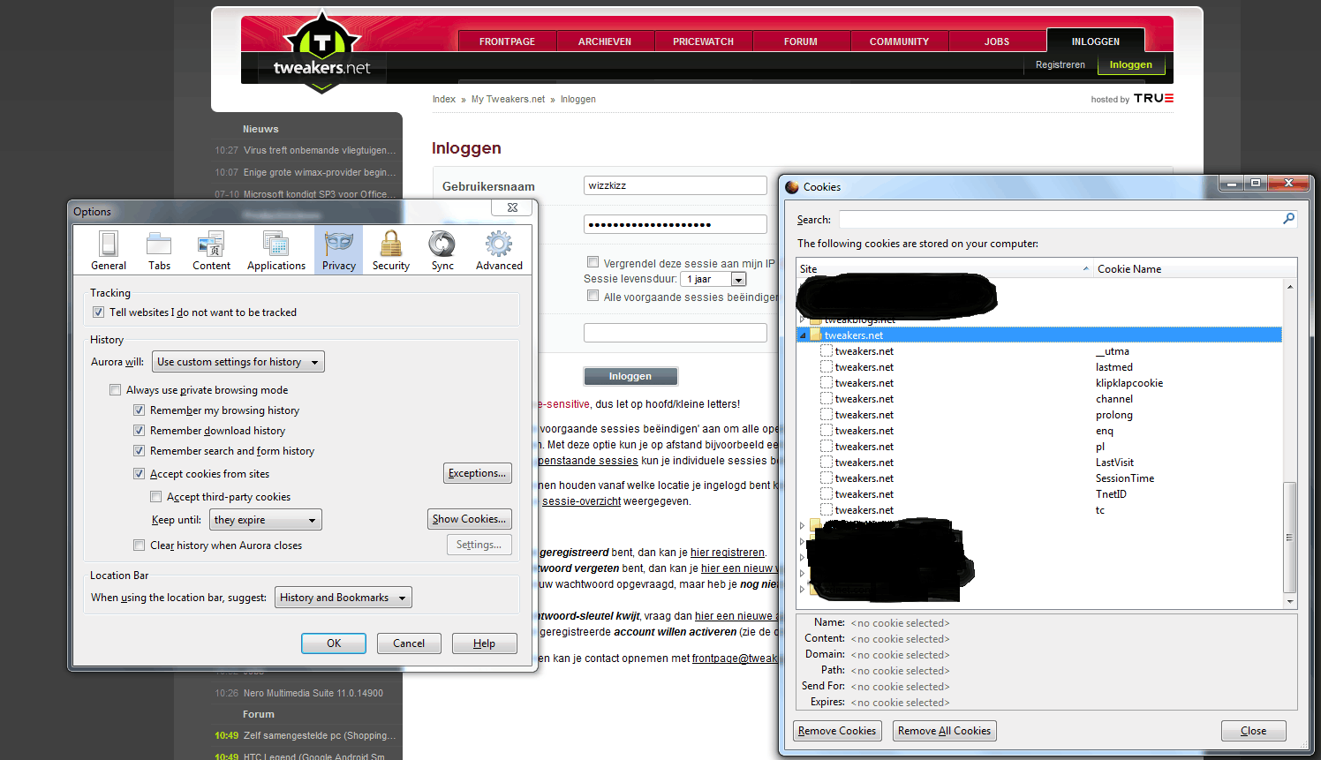Open the JOBS tab
This screenshot has height=760, width=1321.
point(997,41)
